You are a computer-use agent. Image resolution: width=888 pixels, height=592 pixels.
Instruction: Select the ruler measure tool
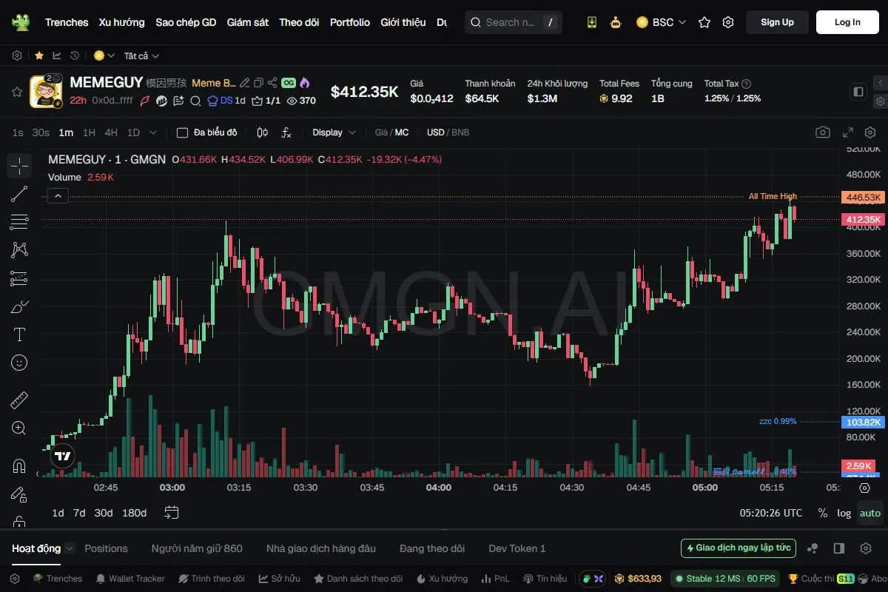pyautogui.click(x=19, y=400)
